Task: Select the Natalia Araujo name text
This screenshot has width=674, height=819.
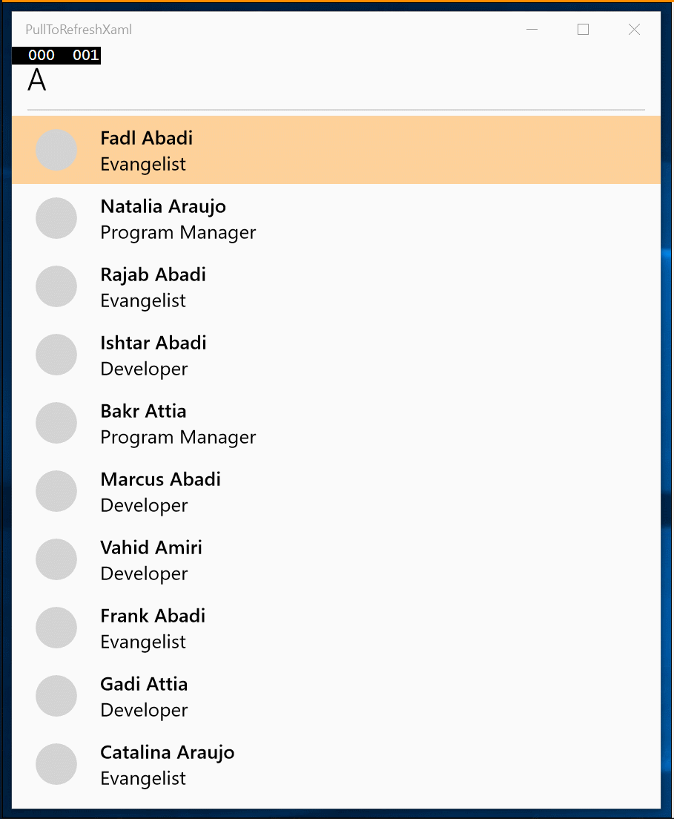Action: (x=163, y=206)
